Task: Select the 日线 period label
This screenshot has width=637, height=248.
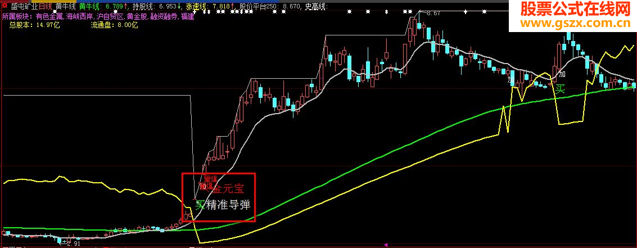Action: [x=46, y=7]
